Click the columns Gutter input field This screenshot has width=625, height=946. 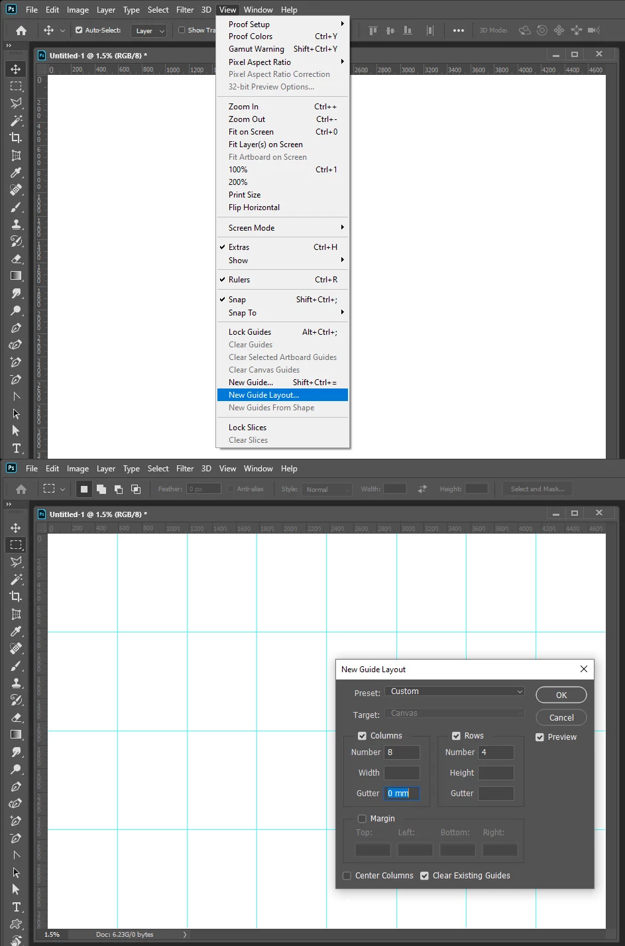click(x=402, y=794)
